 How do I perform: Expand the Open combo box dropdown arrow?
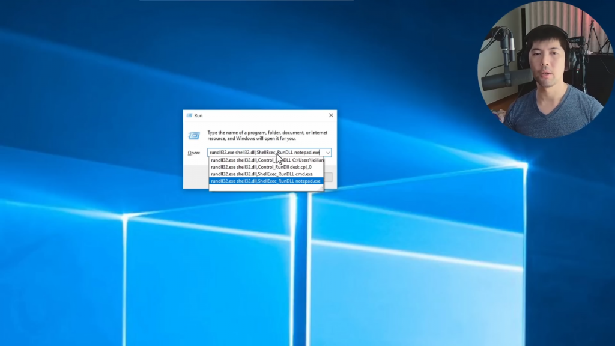(x=328, y=153)
